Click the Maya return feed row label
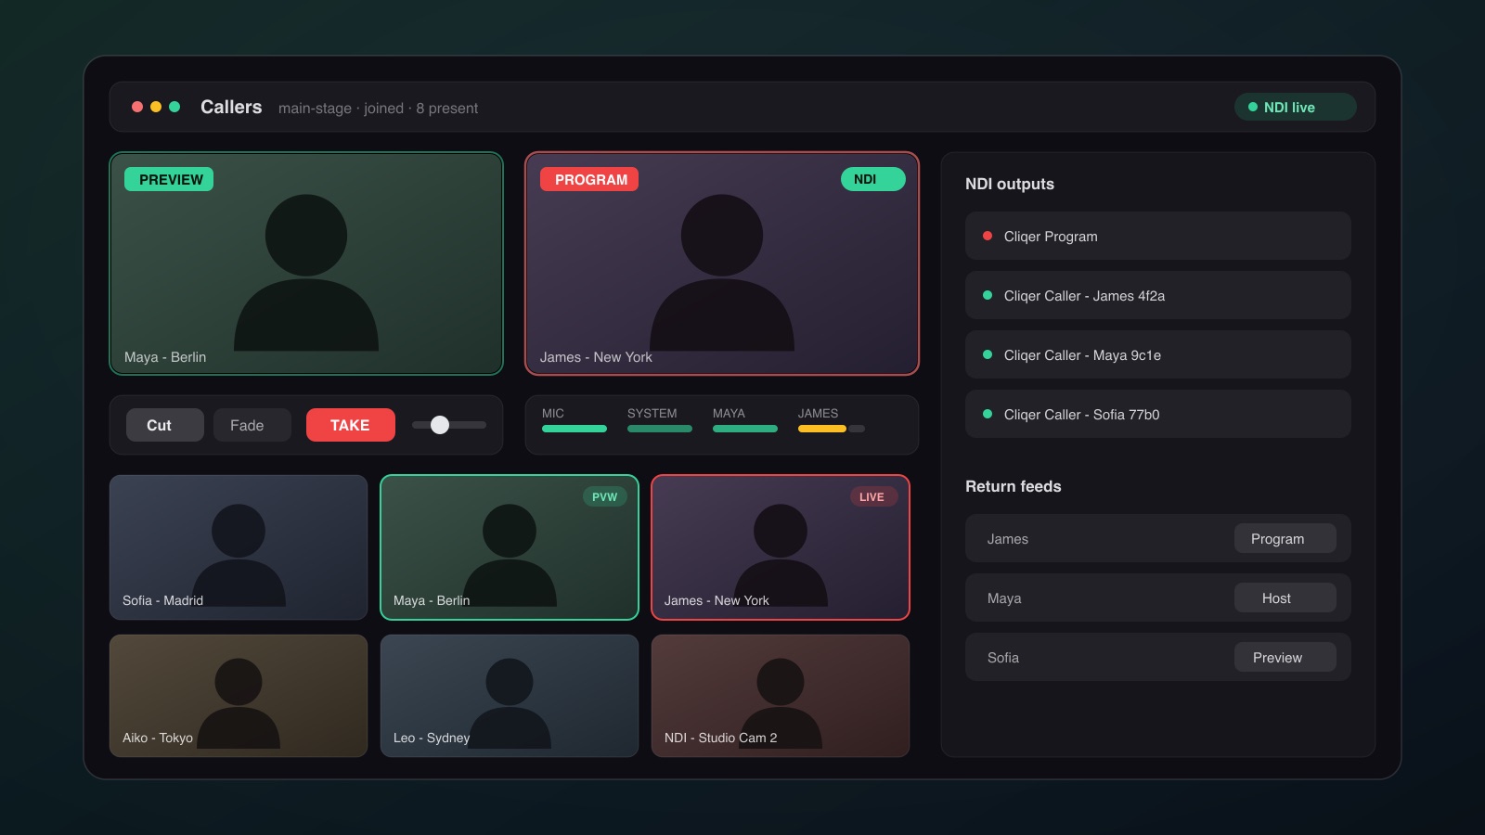This screenshot has width=1485, height=835. [1004, 598]
